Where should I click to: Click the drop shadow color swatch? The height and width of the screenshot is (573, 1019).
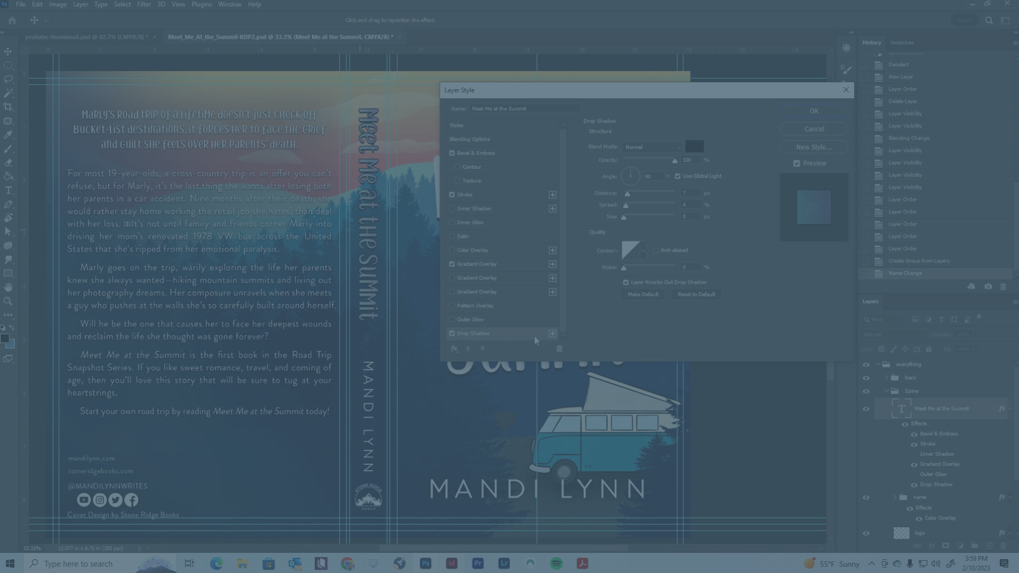pos(694,146)
